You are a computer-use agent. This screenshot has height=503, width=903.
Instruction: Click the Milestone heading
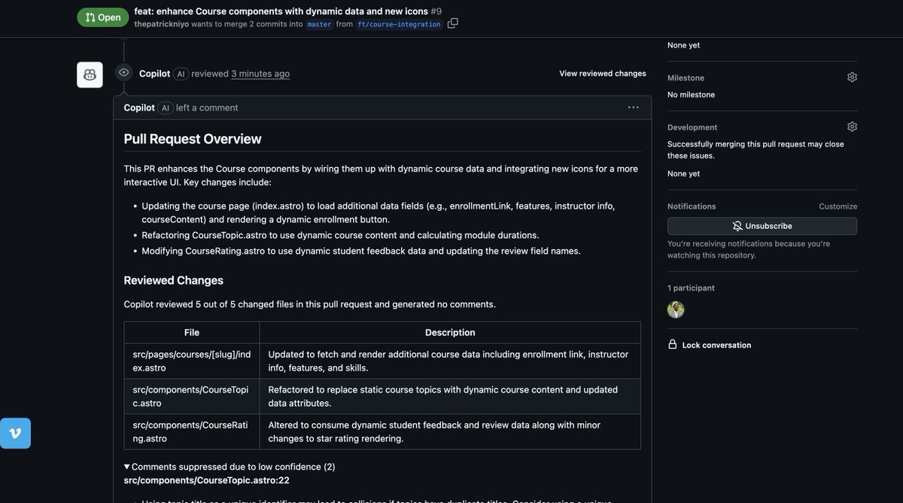pyautogui.click(x=686, y=78)
